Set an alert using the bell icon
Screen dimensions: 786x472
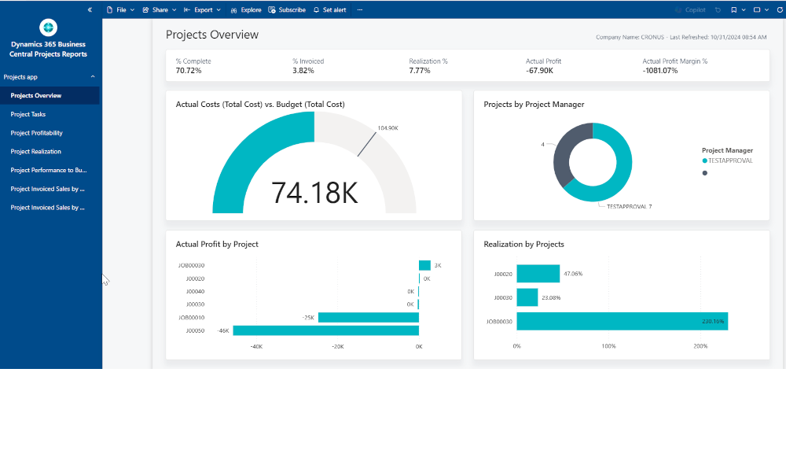click(x=329, y=9)
